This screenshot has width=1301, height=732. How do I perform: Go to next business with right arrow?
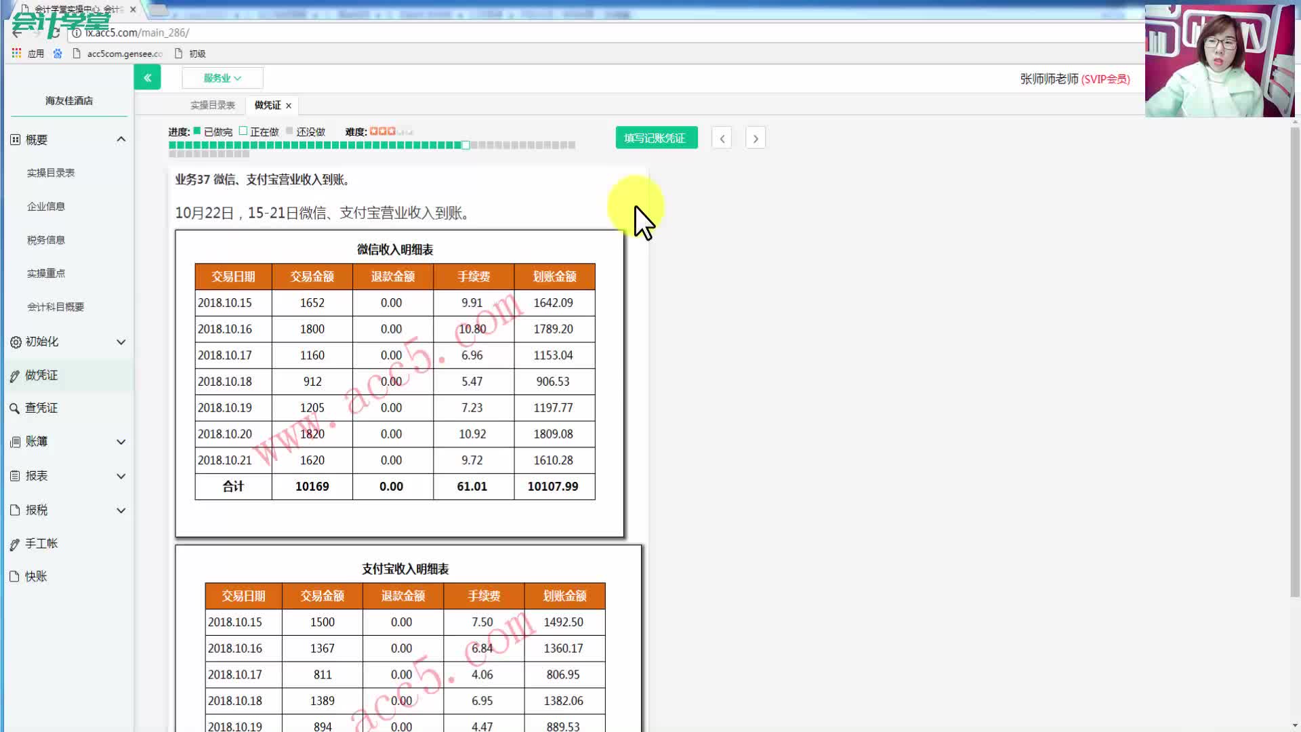pos(756,138)
